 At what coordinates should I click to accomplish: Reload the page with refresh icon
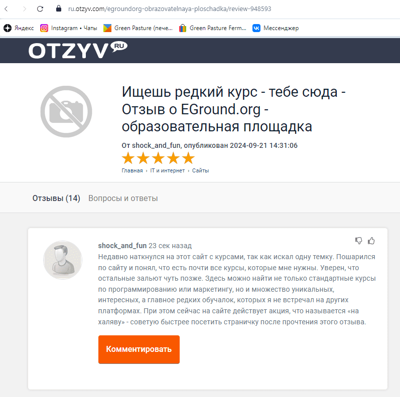[x=40, y=9]
